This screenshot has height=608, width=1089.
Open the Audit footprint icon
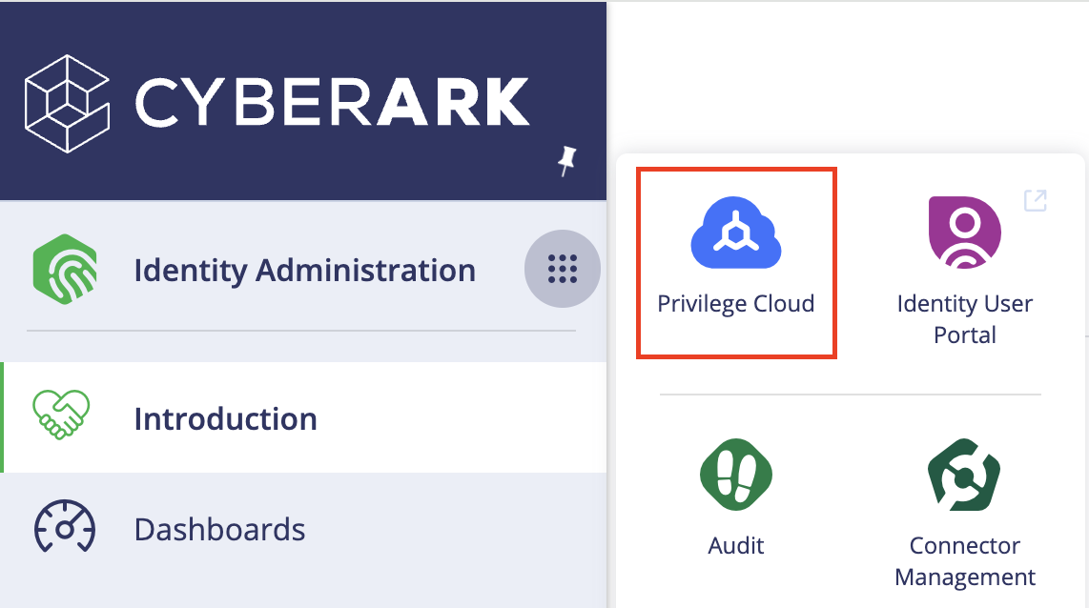(735, 475)
